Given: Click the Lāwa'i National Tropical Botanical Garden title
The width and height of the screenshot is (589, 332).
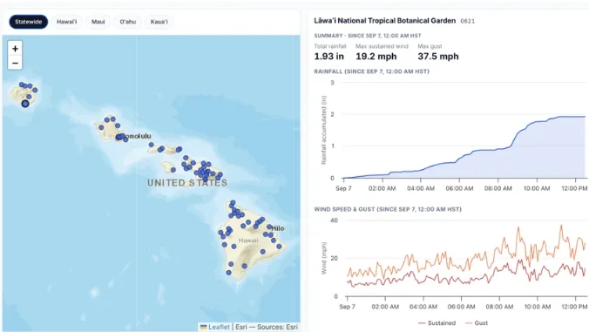Looking at the screenshot, I should click(384, 21).
